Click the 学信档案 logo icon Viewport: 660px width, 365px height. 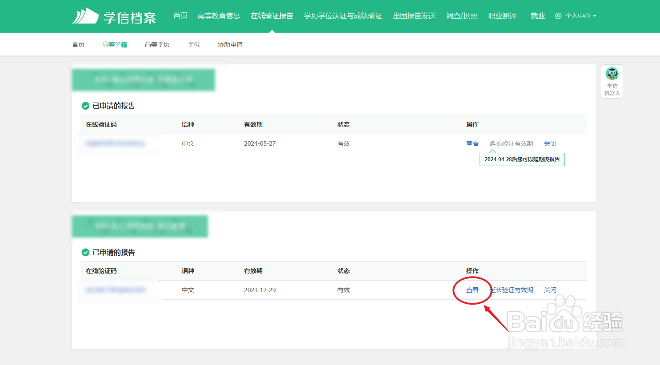[x=85, y=16]
